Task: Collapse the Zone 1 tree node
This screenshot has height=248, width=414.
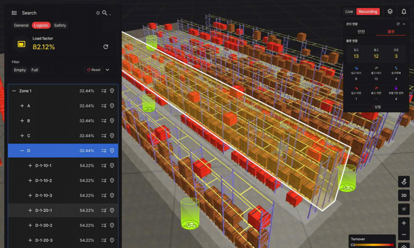Action: click(14, 91)
